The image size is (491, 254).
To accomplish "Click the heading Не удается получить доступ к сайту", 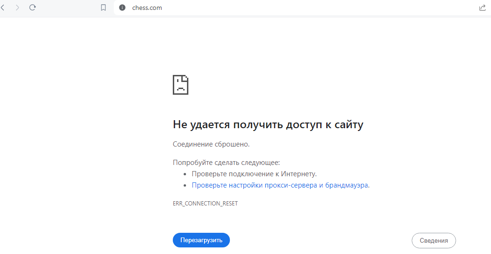I will (x=268, y=125).
